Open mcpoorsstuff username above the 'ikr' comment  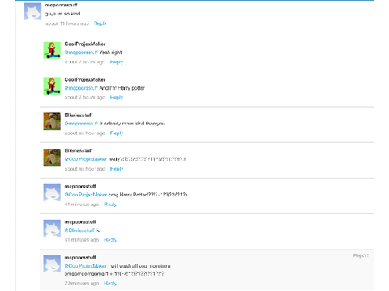tap(80, 221)
